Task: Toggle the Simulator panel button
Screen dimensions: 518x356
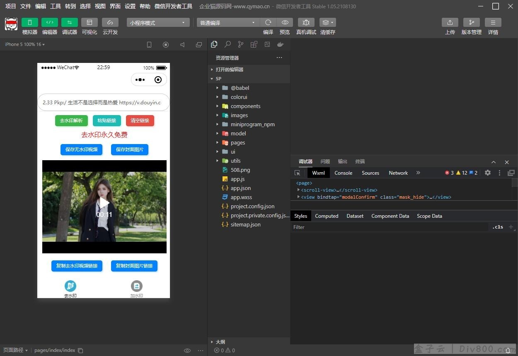Action: (x=30, y=22)
